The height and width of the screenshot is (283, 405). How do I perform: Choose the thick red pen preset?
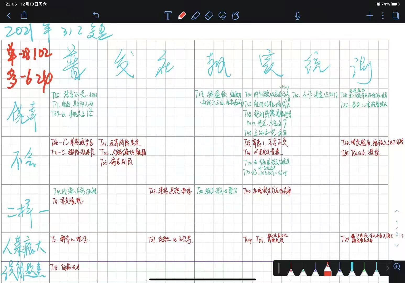tap(327, 269)
